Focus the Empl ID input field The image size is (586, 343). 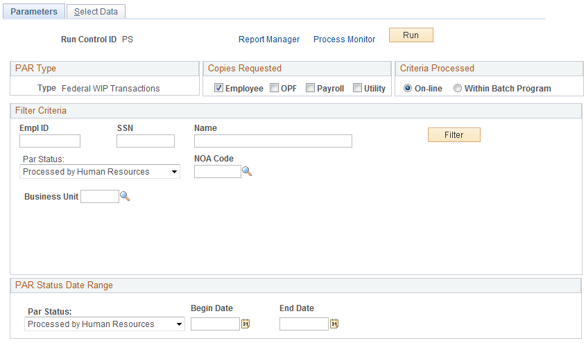point(50,141)
